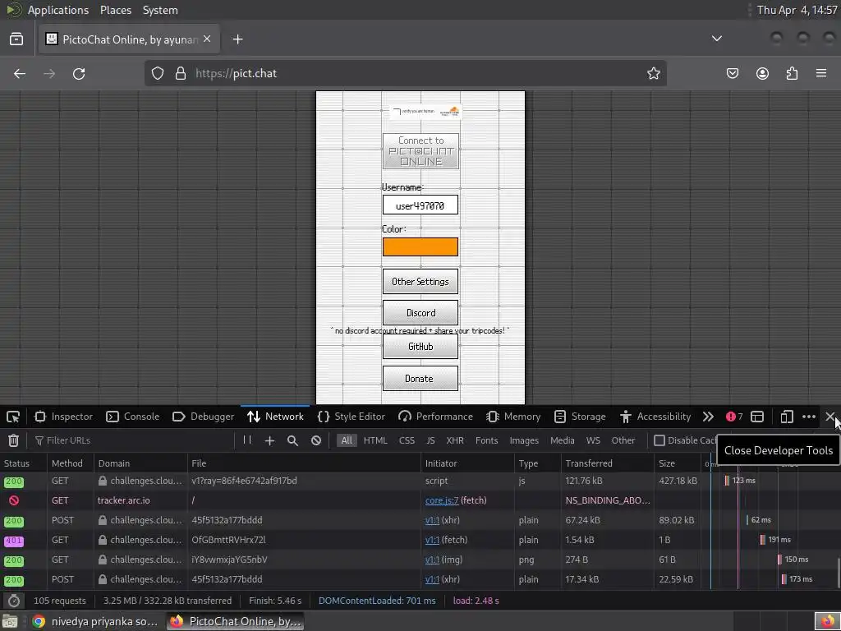The height and width of the screenshot is (631, 841).
Task: Filter requests by HTML
Action: [375, 440]
